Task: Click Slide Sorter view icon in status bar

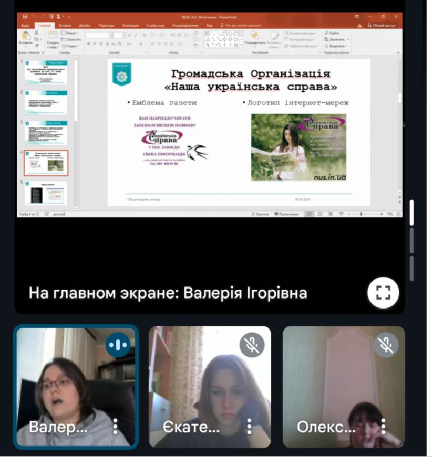Action: (320, 214)
